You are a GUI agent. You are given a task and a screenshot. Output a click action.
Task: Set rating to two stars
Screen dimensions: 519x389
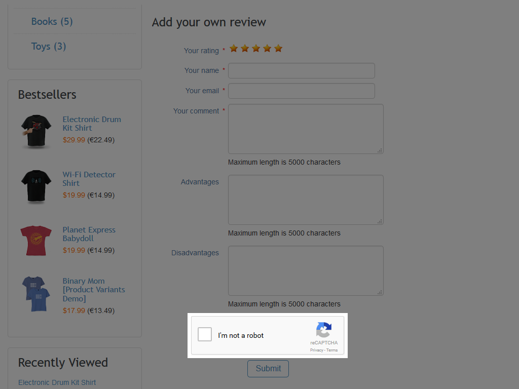(x=245, y=49)
